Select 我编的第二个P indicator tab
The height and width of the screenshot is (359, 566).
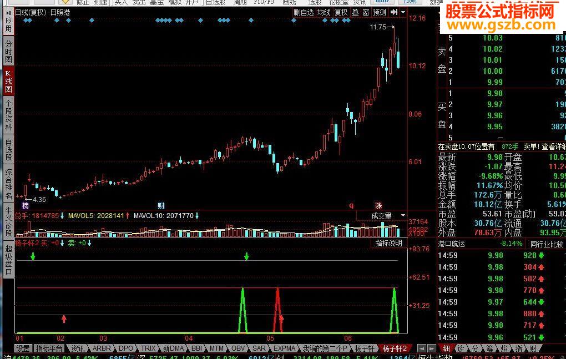325,348
